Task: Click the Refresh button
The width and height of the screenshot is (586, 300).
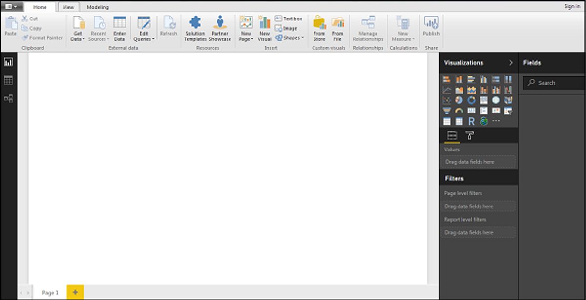Action: (168, 26)
